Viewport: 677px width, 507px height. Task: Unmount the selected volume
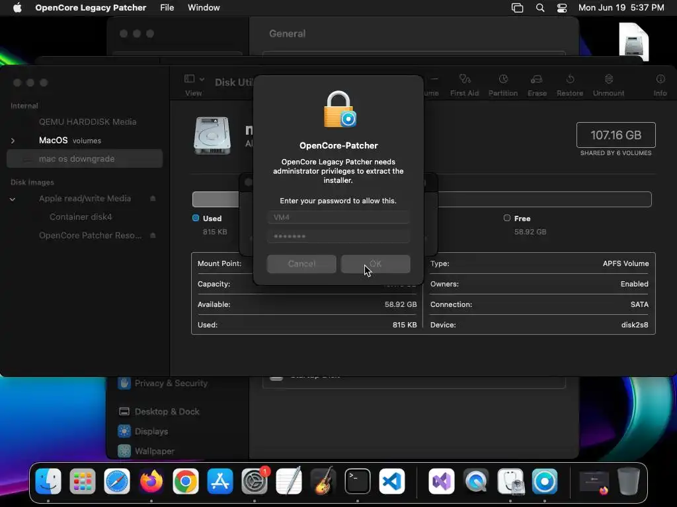(x=608, y=85)
